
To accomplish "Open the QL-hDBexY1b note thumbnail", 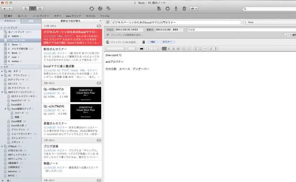I will point(86,94).
